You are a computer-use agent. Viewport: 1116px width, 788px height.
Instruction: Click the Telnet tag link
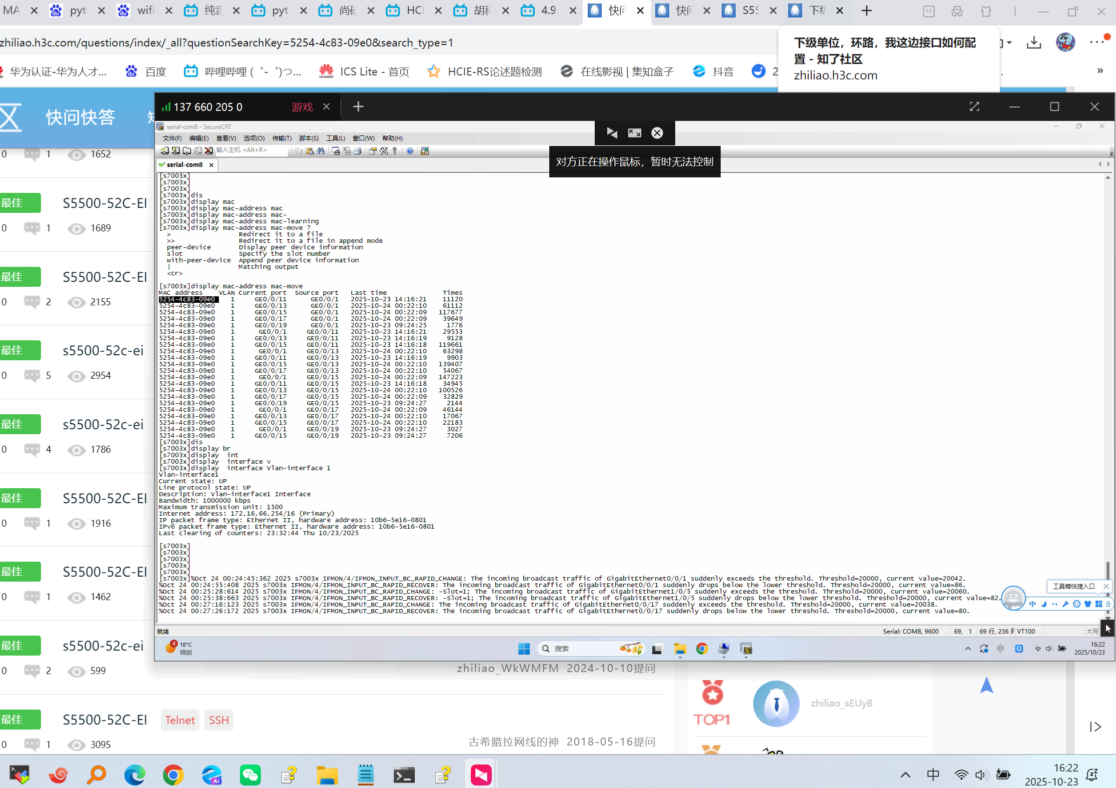pos(180,720)
